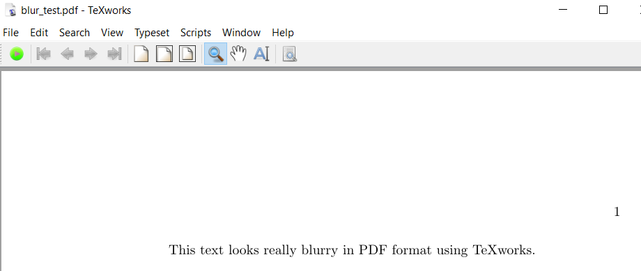The image size is (641, 271).
Task: Select the Actual Size page icon
Action: pos(141,54)
